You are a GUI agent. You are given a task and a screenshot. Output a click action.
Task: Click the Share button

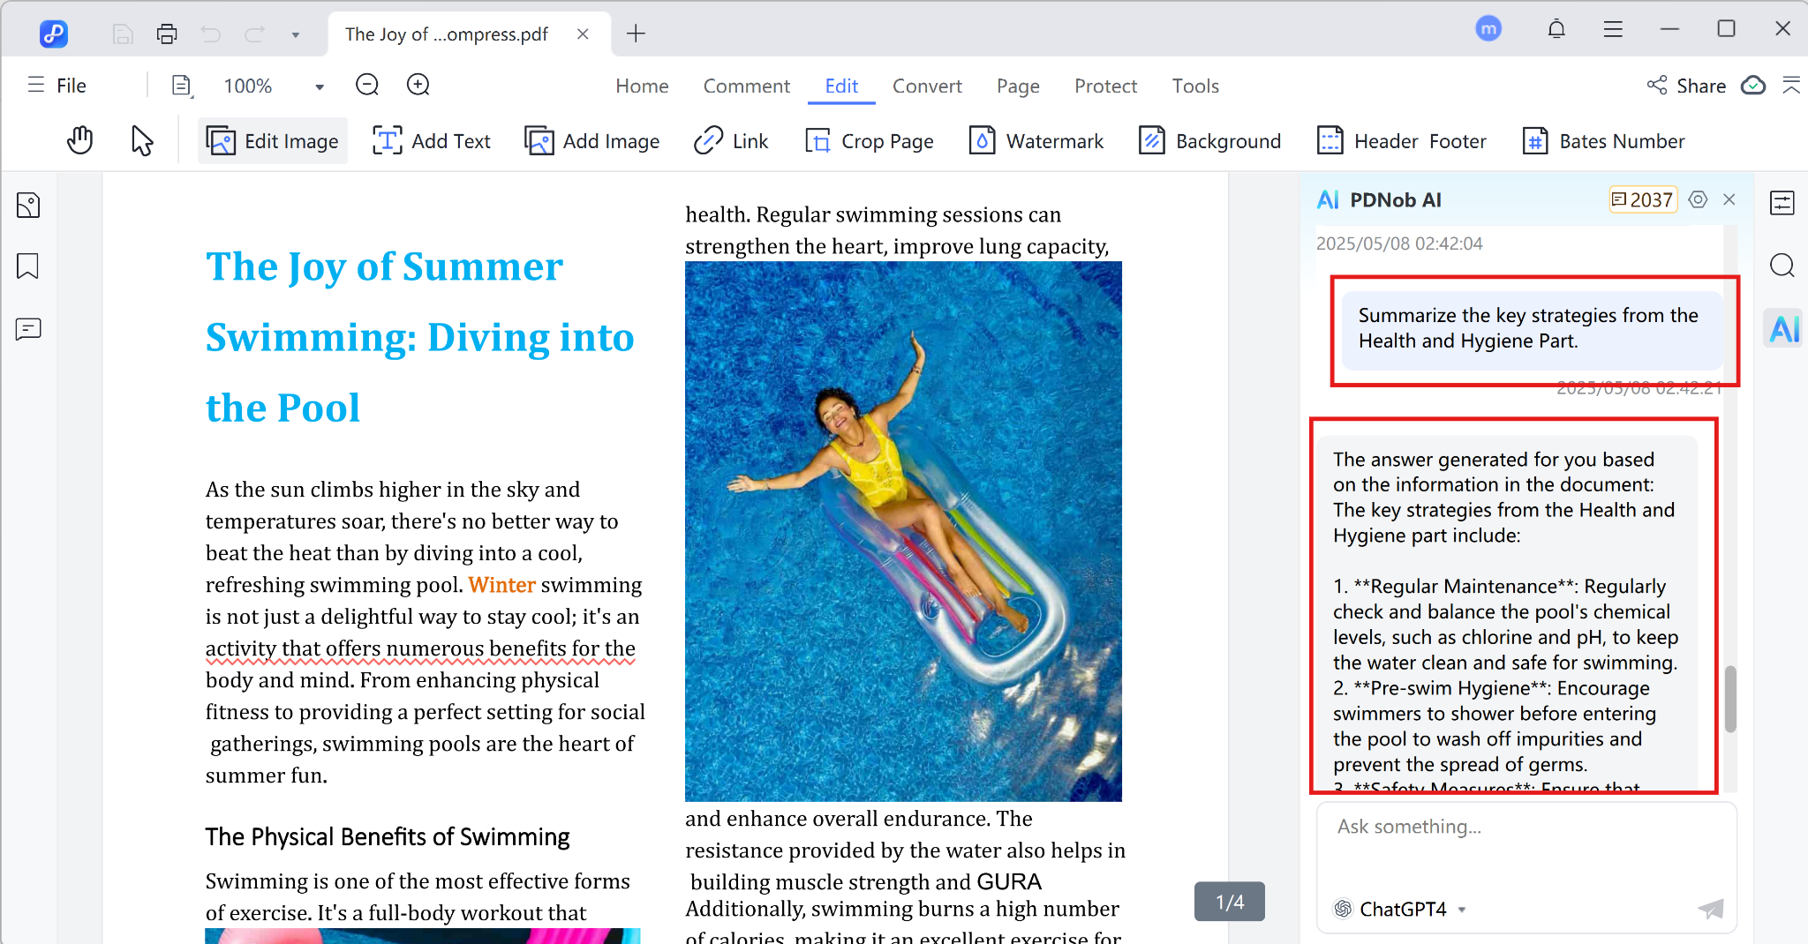(1686, 86)
